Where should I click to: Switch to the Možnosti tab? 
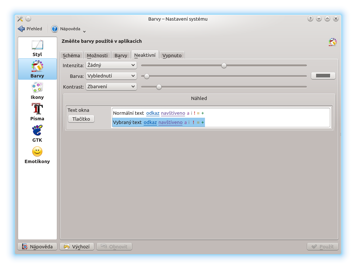click(x=97, y=55)
